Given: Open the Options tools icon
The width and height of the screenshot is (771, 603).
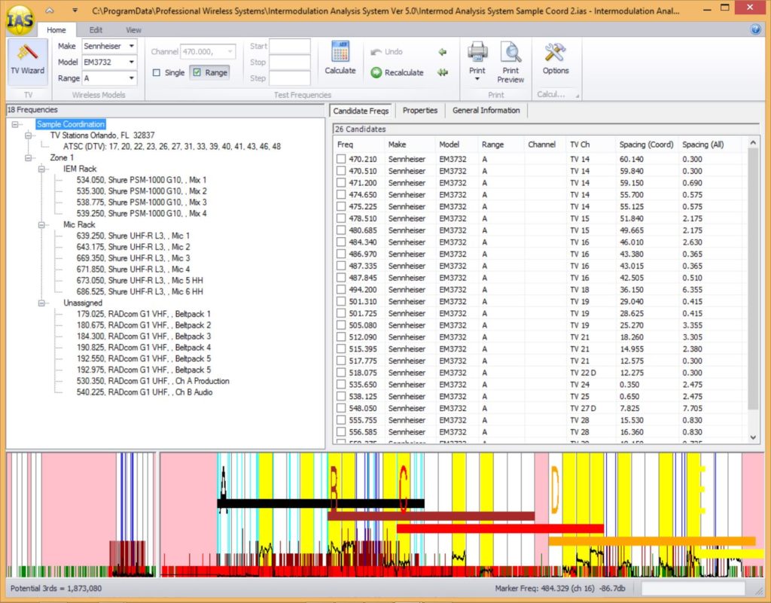Looking at the screenshot, I should pos(556,52).
